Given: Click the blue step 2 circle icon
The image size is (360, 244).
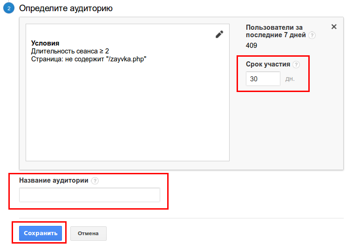Looking at the screenshot, I should click(x=8, y=8).
